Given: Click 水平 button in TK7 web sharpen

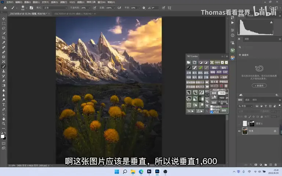Looking at the screenshot, I should point(214,98).
